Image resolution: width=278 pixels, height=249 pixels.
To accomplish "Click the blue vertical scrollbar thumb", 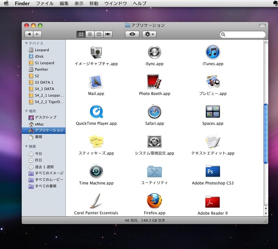I will pyautogui.click(x=266, y=134).
